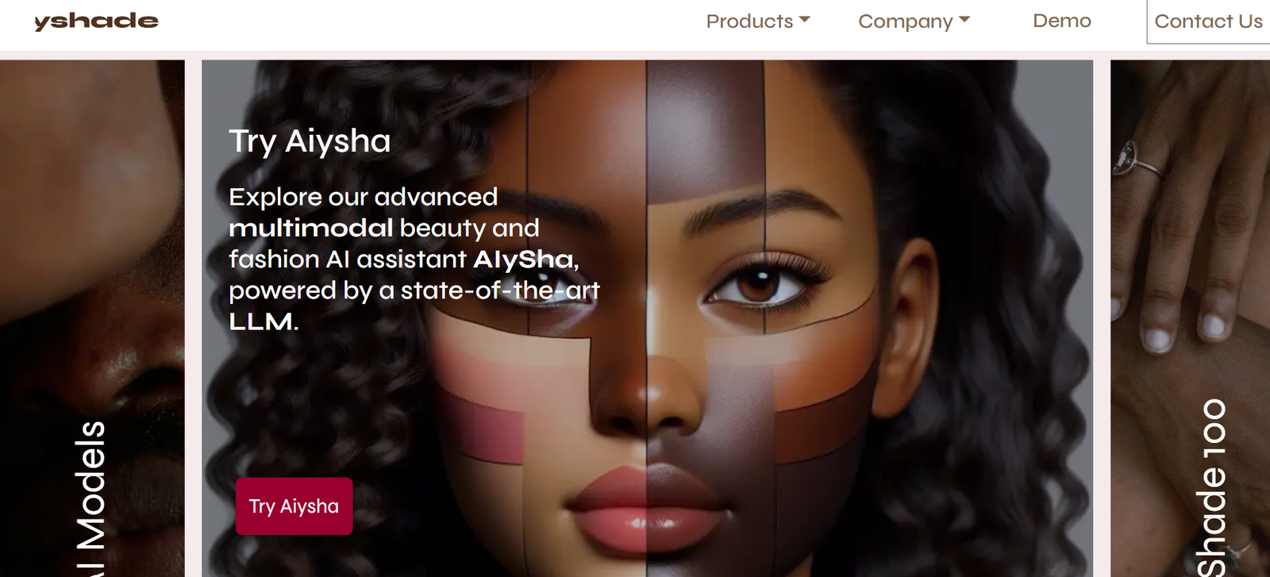Screen dimensions: 1270x577
Task: Open the Demo page link
Action: [x=1062, y=21]
